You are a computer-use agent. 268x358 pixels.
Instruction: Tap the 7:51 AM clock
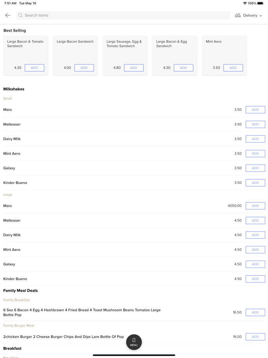pos(10,3)
